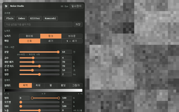The width and height of the screenshot is (179, 112).
Task: Choose 신호 mapping option
Action: pos(30,41)
